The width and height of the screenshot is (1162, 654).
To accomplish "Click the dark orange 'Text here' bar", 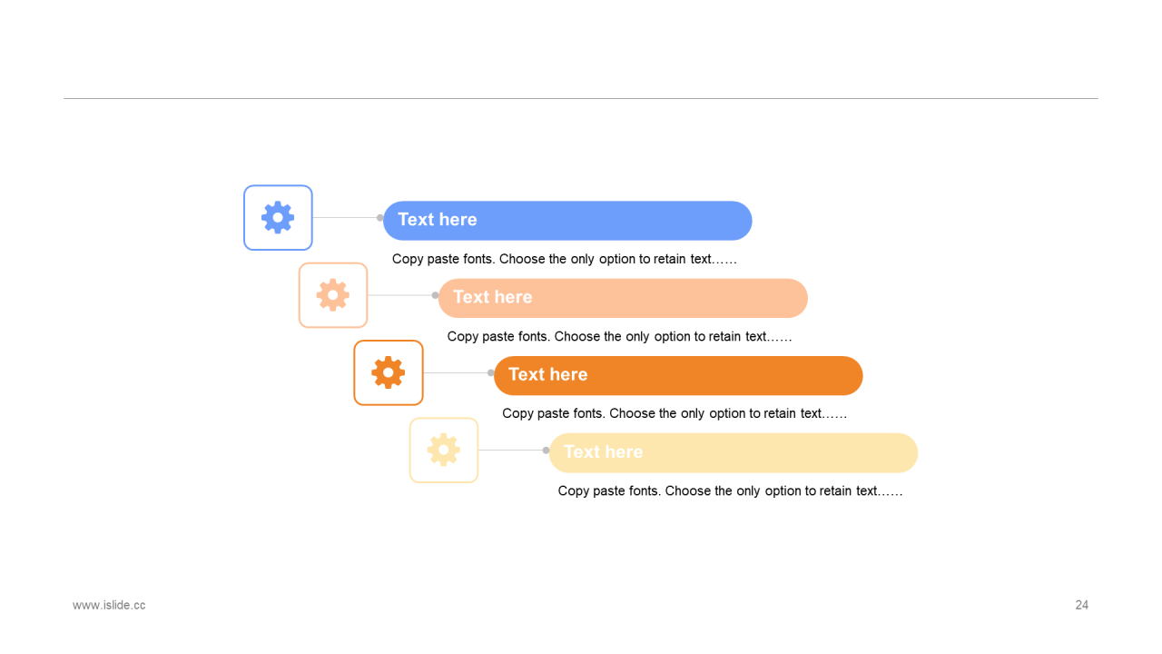I will [x=678, y=375].
